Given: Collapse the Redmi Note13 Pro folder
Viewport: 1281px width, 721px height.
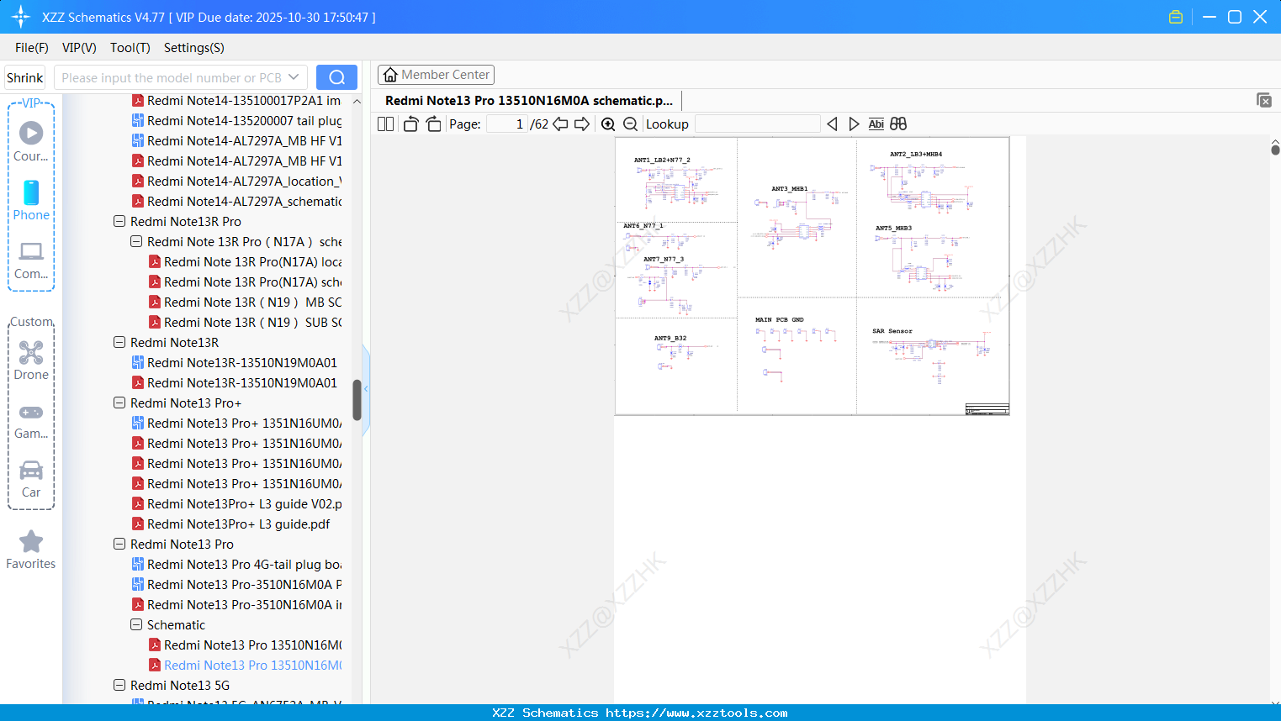Looking at the screenshot, I should coord(119,545).
